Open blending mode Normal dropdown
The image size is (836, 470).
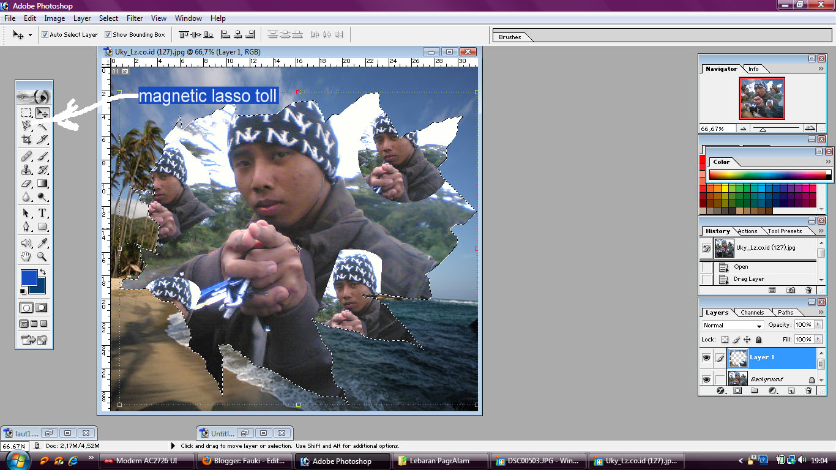coord(733,326)
